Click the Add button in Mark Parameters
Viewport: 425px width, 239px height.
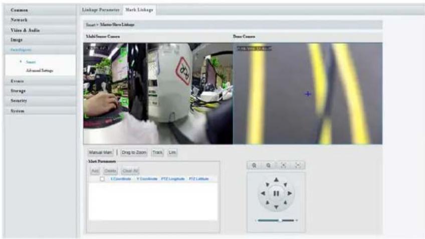tap(95, 171)
